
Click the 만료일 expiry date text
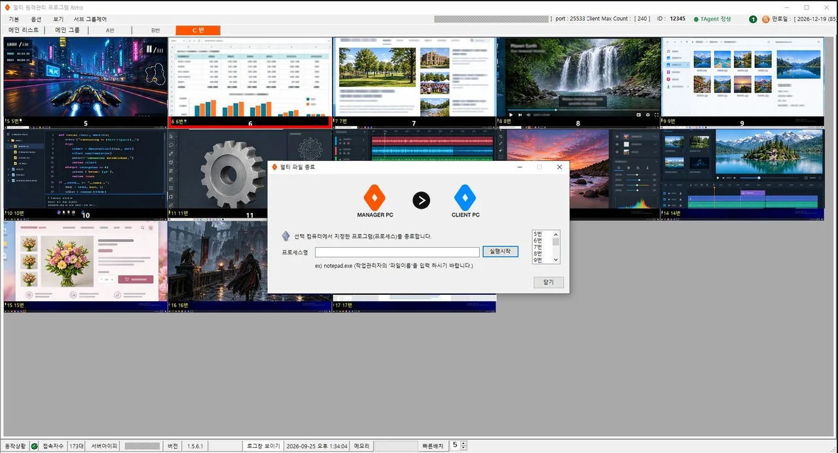tap(805, 19)
